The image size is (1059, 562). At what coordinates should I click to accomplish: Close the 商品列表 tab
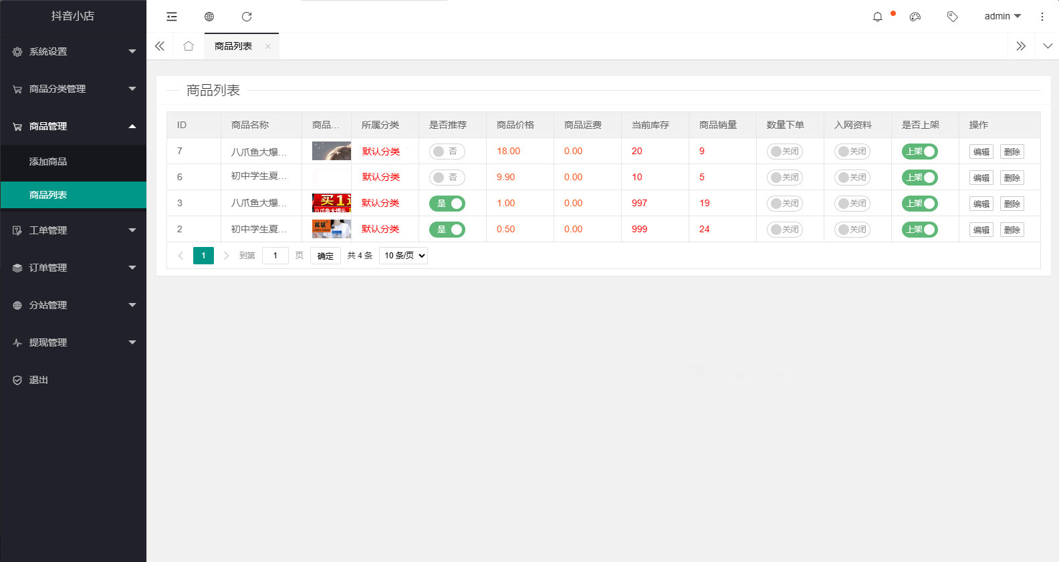coord(268,46)
